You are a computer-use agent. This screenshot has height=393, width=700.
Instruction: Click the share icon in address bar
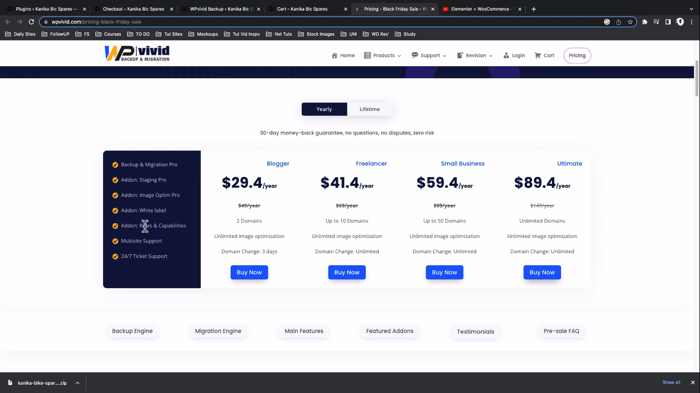[619, 22]
